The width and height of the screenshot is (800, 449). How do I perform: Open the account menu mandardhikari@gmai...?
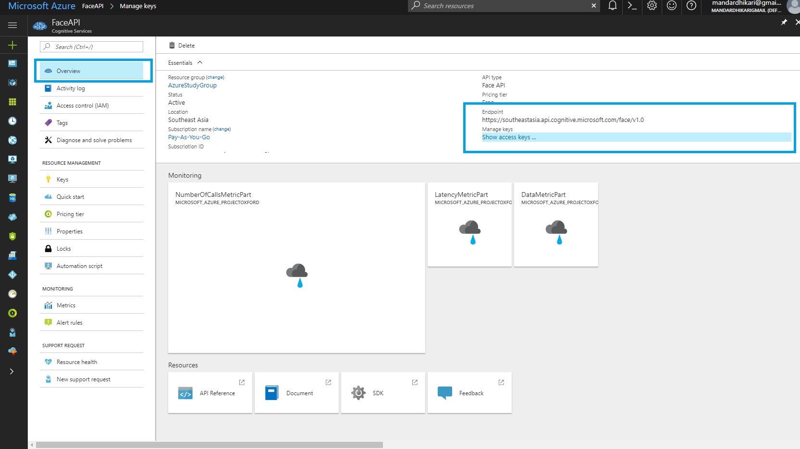[754, 6]
